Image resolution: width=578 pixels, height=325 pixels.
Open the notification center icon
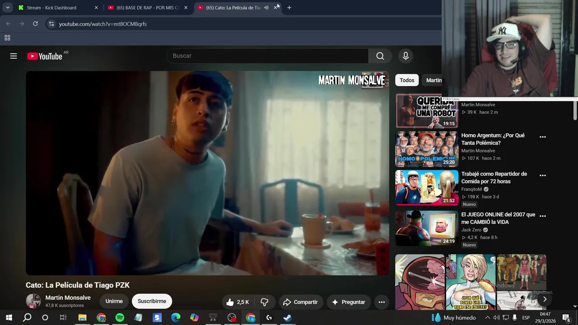pos(566,318)
